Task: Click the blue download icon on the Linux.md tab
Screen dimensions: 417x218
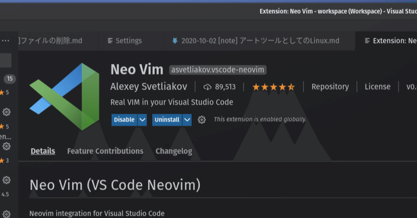Action: click(175, 40)
